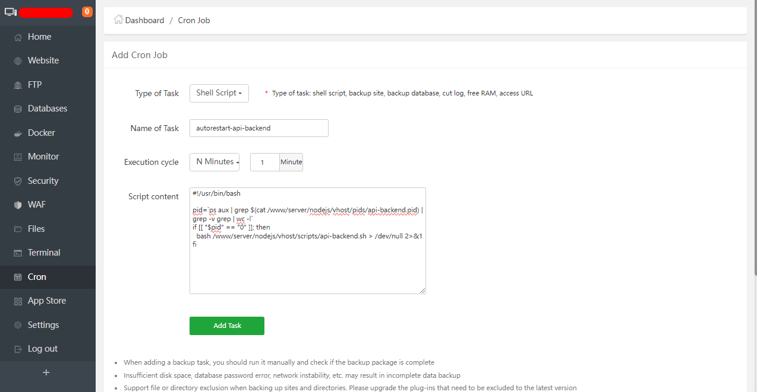Expand the sidebar with the plus button

46,372
